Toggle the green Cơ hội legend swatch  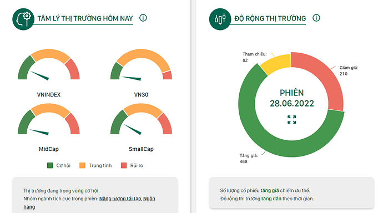tap(50, 165)
